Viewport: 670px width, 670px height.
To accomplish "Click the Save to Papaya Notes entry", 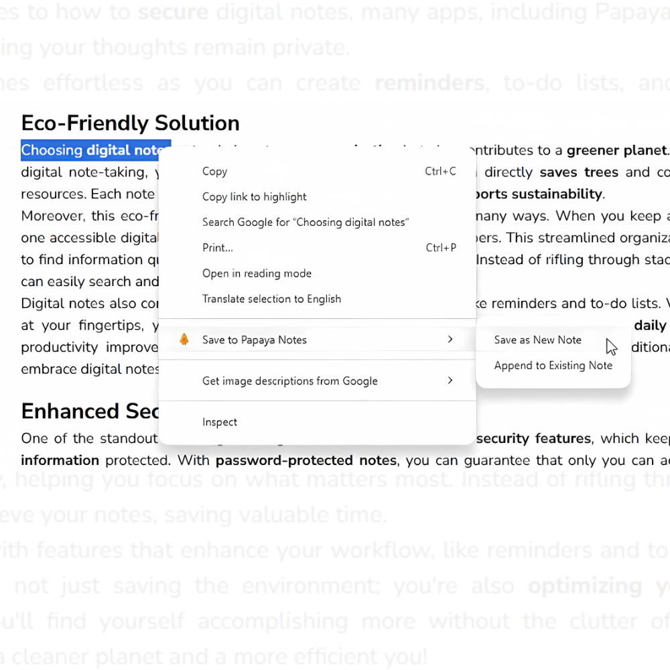I will pos(255,340).
